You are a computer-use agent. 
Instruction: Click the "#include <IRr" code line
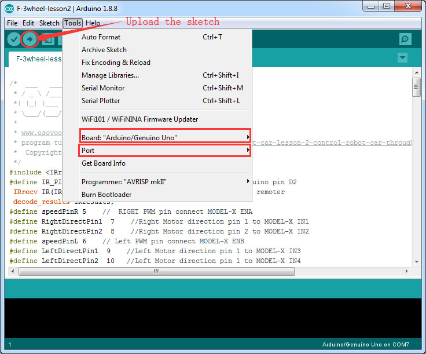pyautogui.click(x=35, y=172)
